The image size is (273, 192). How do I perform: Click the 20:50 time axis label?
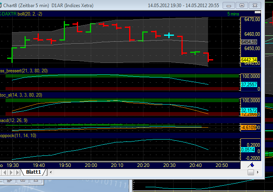tap(221, 165)
